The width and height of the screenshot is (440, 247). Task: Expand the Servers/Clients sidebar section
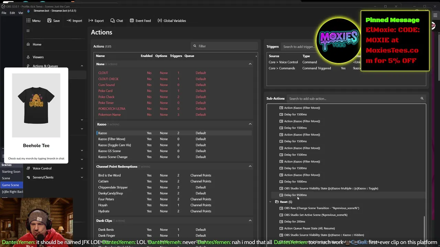pos(82,177)
